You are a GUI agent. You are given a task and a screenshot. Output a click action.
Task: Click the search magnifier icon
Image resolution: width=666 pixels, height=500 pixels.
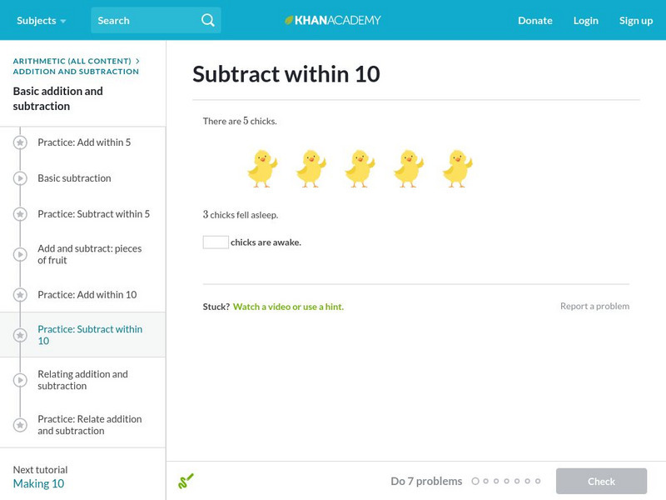(x=207, y=20)
